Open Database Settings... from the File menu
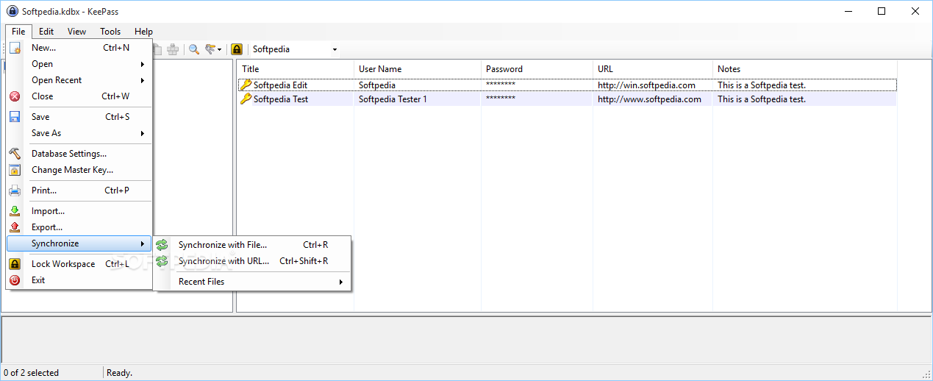Image resolution: width=933 pixels, height=381 pixels. click(79, 154)
